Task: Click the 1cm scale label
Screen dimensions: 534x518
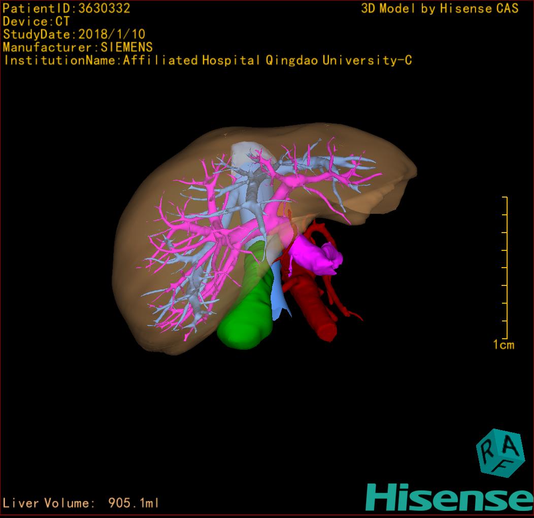Action: point(504,345)
